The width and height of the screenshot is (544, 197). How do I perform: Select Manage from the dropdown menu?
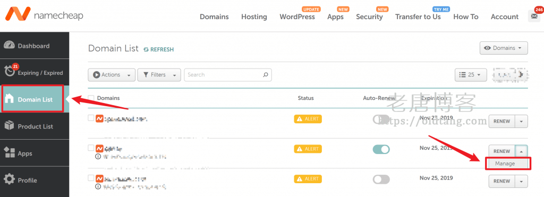pos(505,164)
